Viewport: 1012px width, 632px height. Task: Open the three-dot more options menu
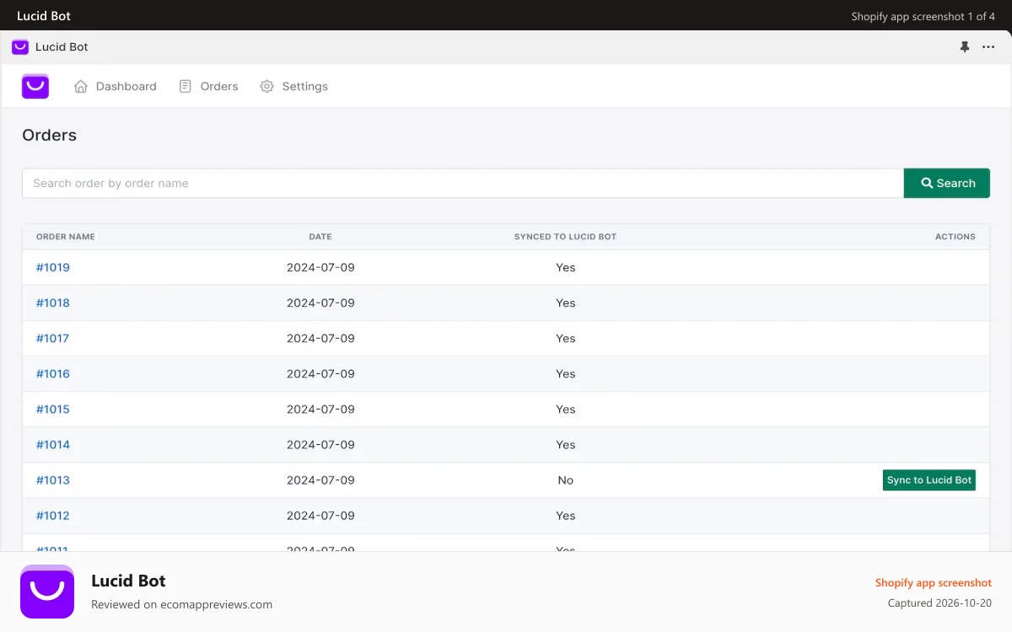(x=988, y=47)
